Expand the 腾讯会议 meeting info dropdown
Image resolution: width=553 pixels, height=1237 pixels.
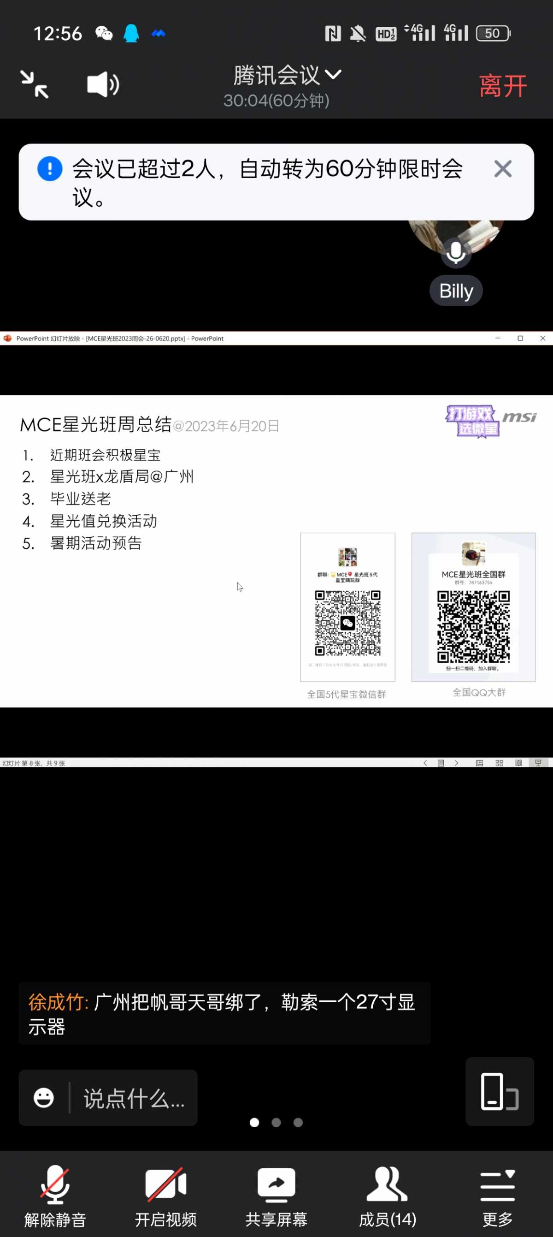pyautogui.click(x=287, y=75)
